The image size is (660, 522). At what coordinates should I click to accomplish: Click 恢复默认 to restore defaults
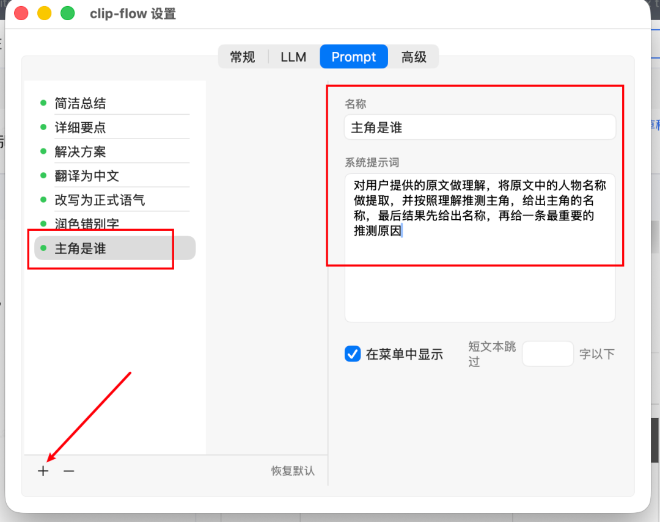click(x=293, y=471)
